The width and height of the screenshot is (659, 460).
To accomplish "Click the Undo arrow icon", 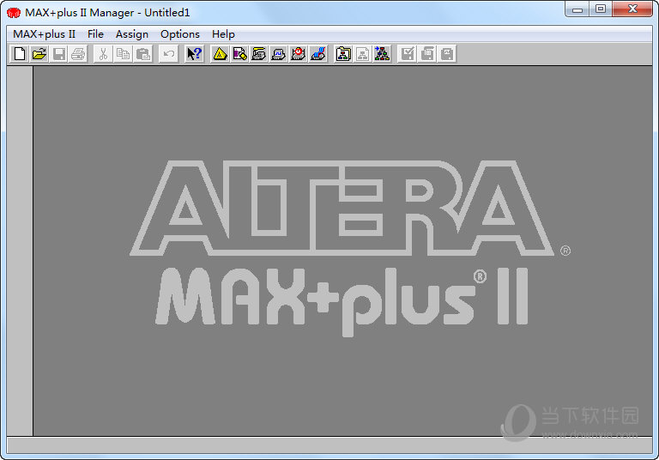I will [168, 54].
